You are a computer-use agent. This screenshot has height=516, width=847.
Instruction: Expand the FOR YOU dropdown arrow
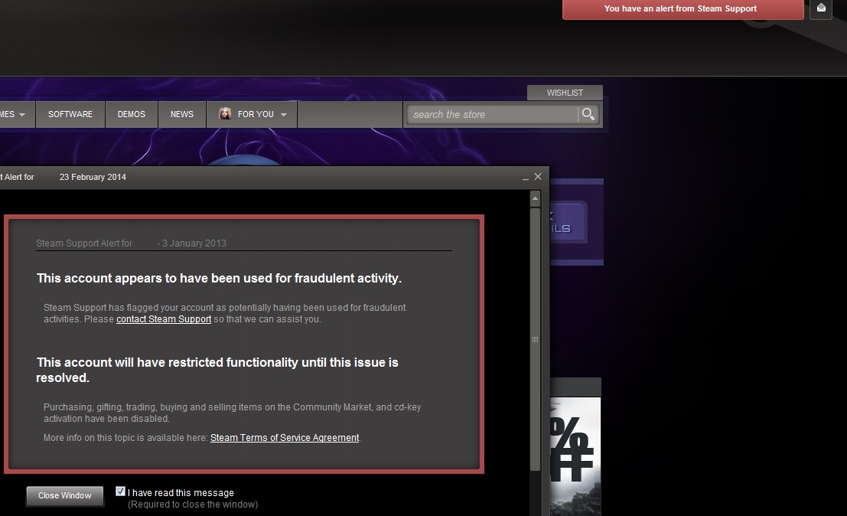click(284, 115)
